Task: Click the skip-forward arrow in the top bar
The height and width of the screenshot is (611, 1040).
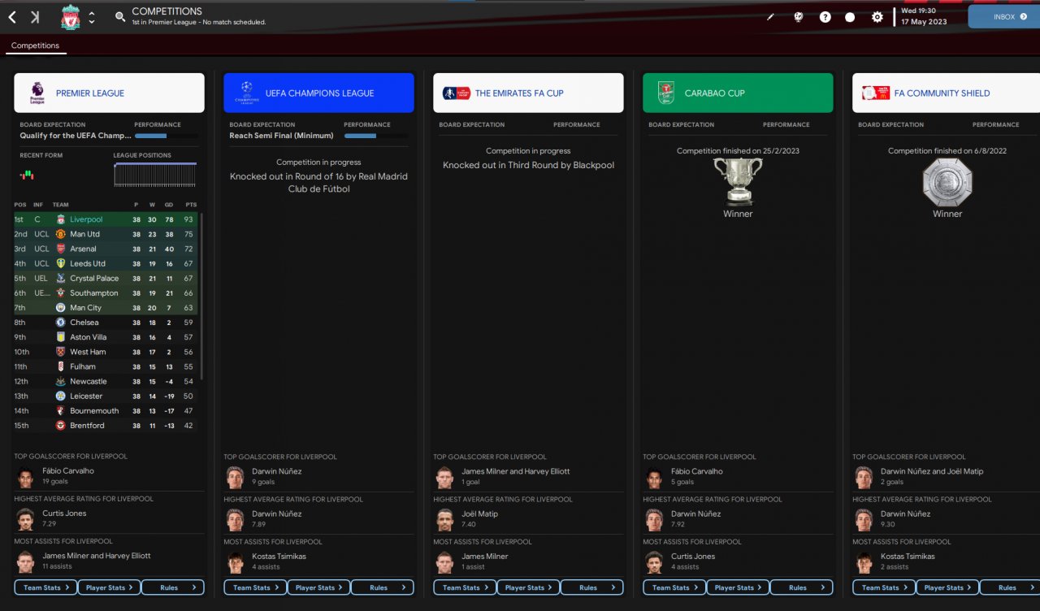Action: pos(35,17)
